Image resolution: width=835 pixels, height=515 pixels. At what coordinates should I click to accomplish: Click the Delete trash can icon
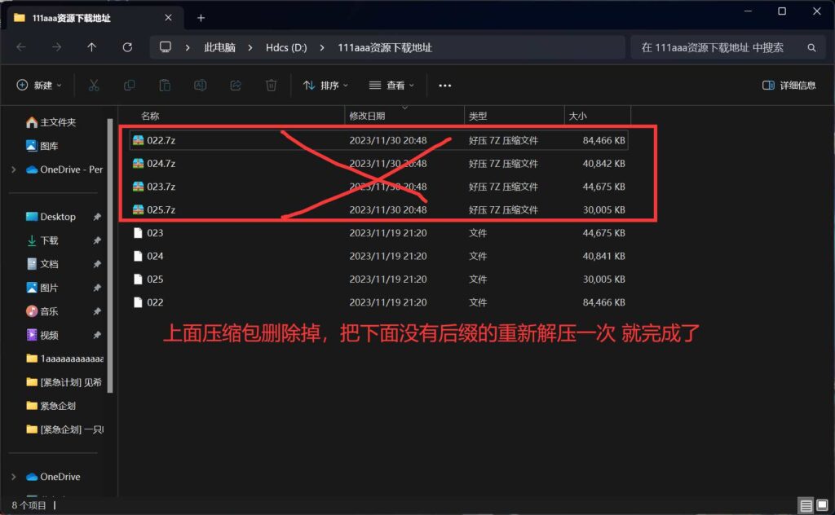click(x=271, y=85)
